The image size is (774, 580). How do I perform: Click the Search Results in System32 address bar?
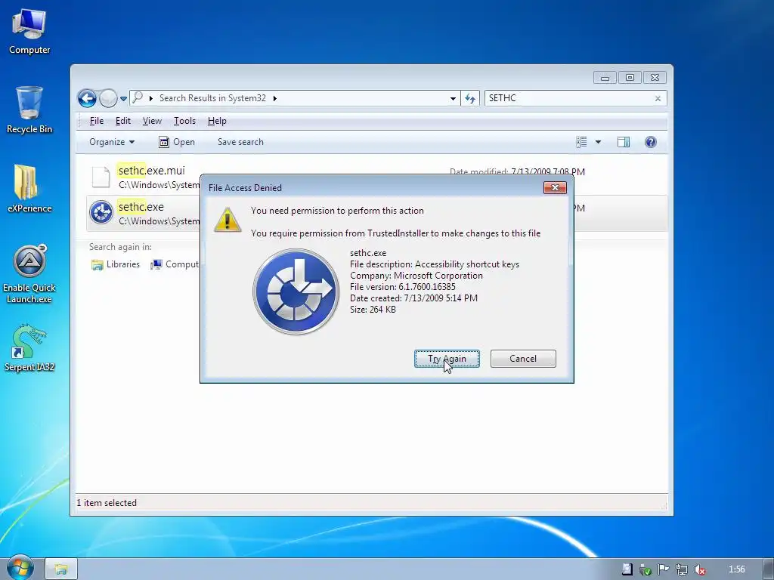coord(295,98)
